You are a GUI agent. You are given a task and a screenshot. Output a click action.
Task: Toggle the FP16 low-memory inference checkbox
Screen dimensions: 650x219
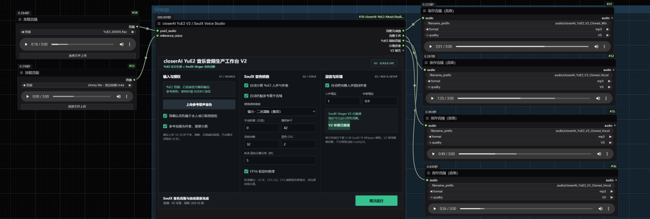247,171
